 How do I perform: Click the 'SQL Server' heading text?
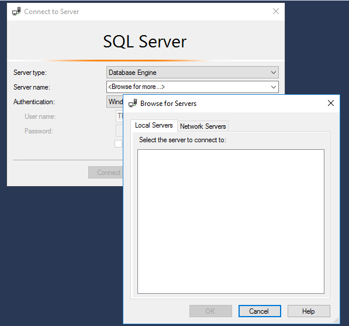(x=144, y=42)
